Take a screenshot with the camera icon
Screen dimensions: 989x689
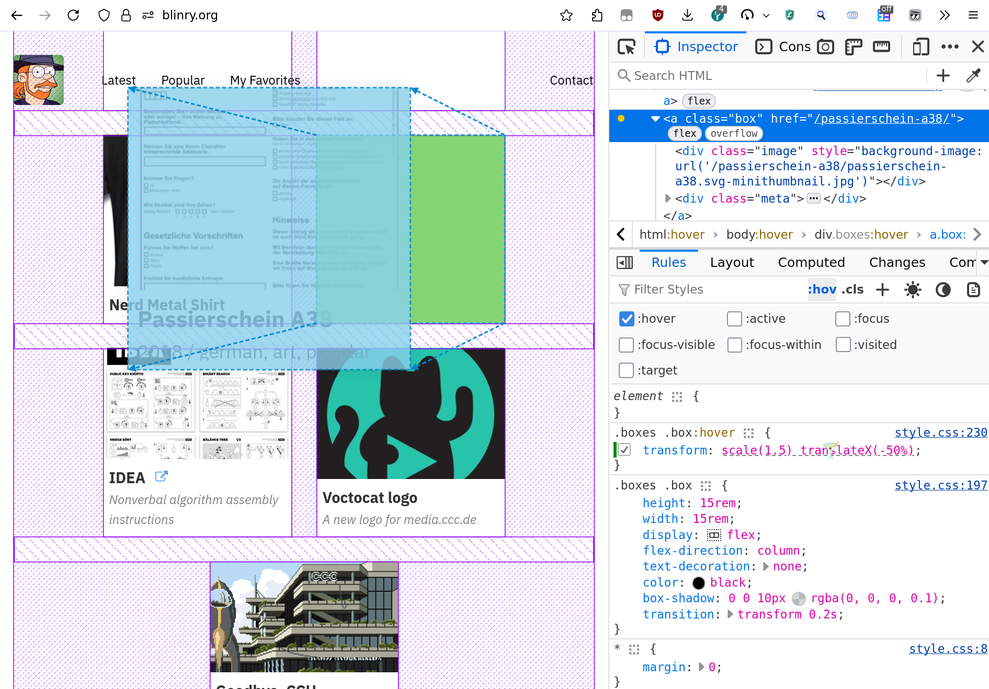pos(825,46)
